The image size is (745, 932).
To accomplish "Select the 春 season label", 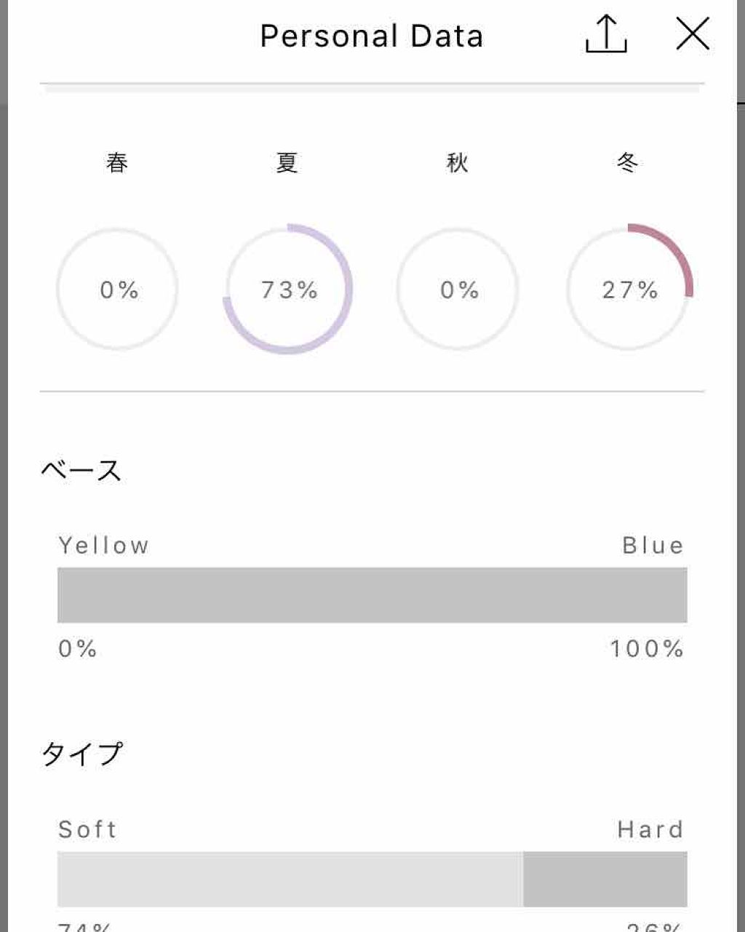I will (117, 162).
